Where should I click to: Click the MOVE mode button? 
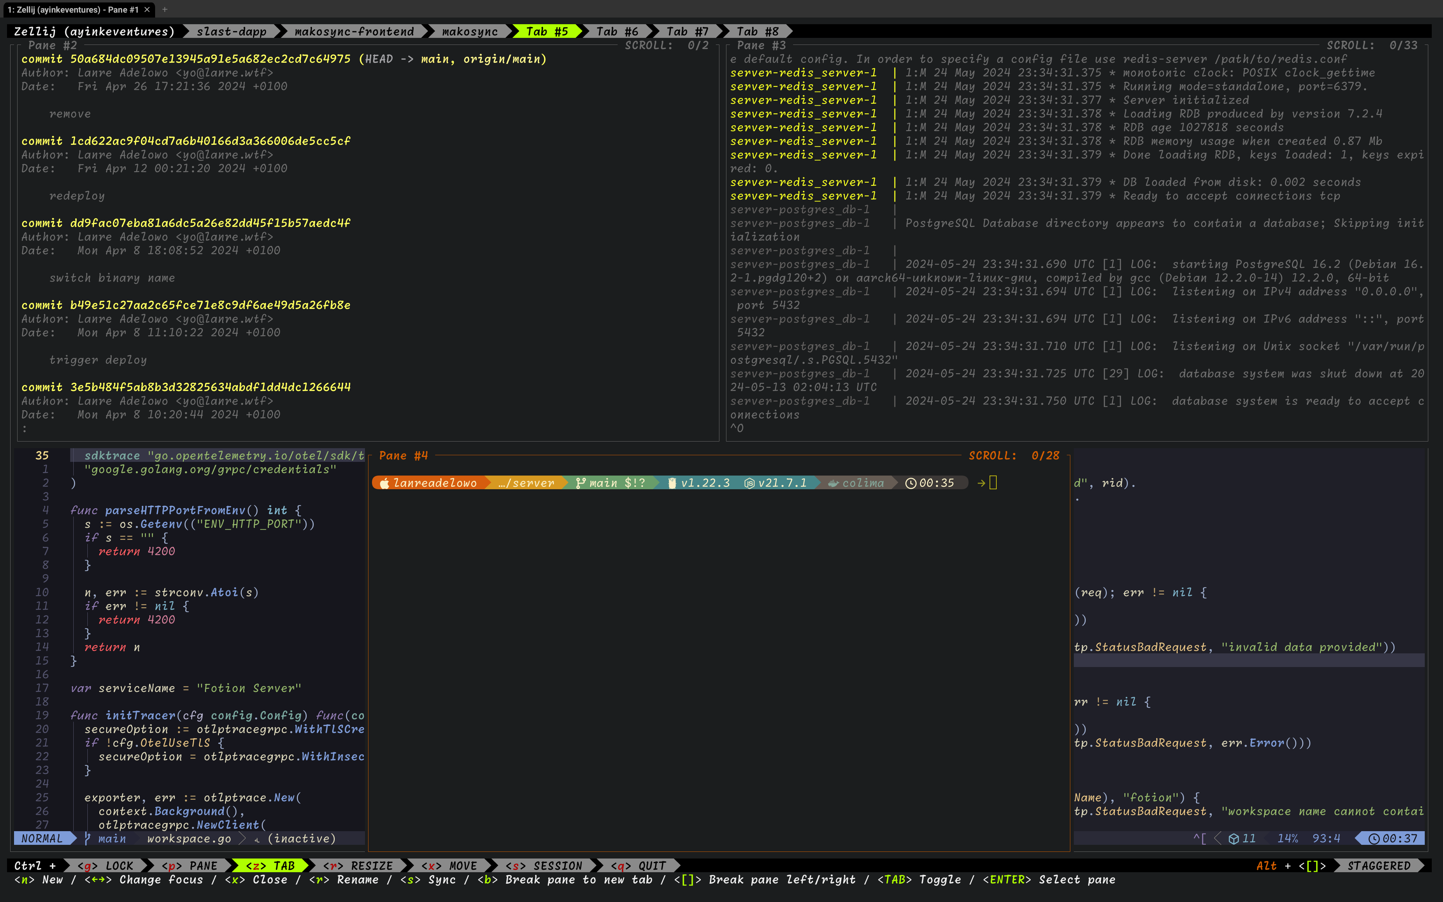450,866
